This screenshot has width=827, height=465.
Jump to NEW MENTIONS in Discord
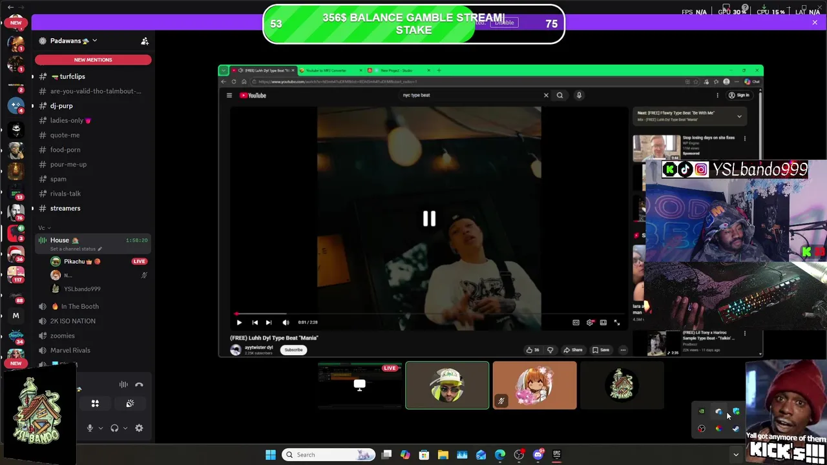point(93,59)
